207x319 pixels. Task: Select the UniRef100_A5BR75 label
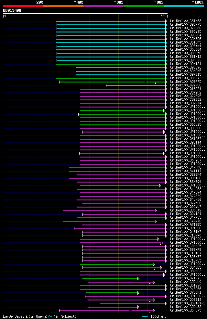point(186,82)
